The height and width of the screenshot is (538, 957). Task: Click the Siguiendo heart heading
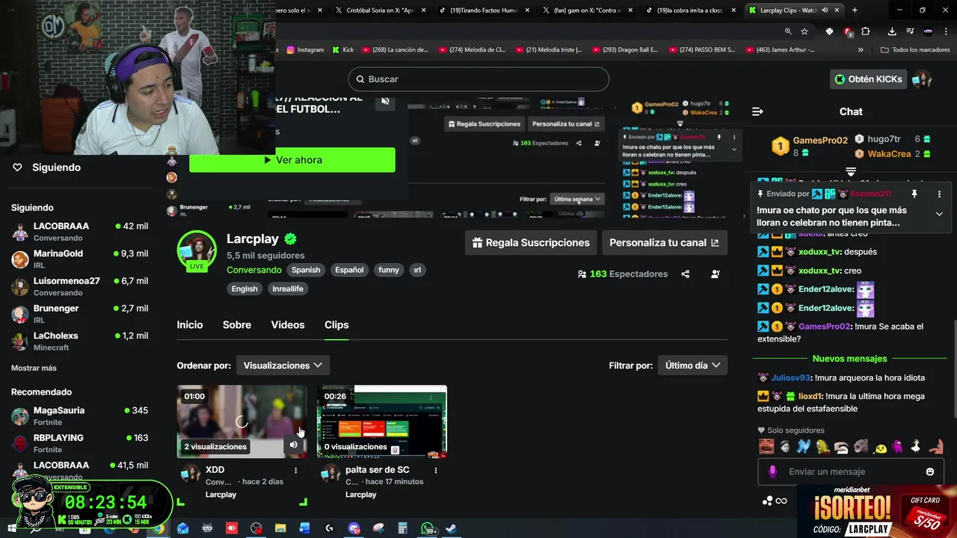(46, 167)
